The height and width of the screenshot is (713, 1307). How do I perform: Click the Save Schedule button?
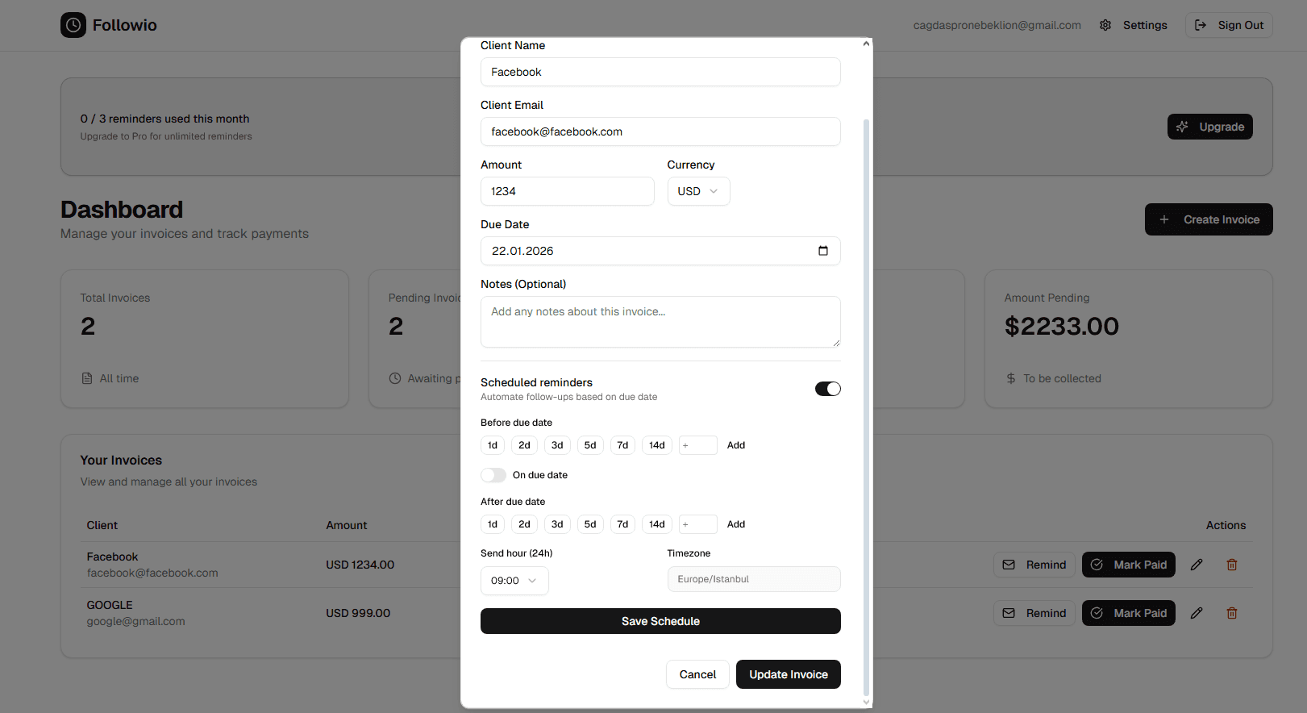[660, 621]
